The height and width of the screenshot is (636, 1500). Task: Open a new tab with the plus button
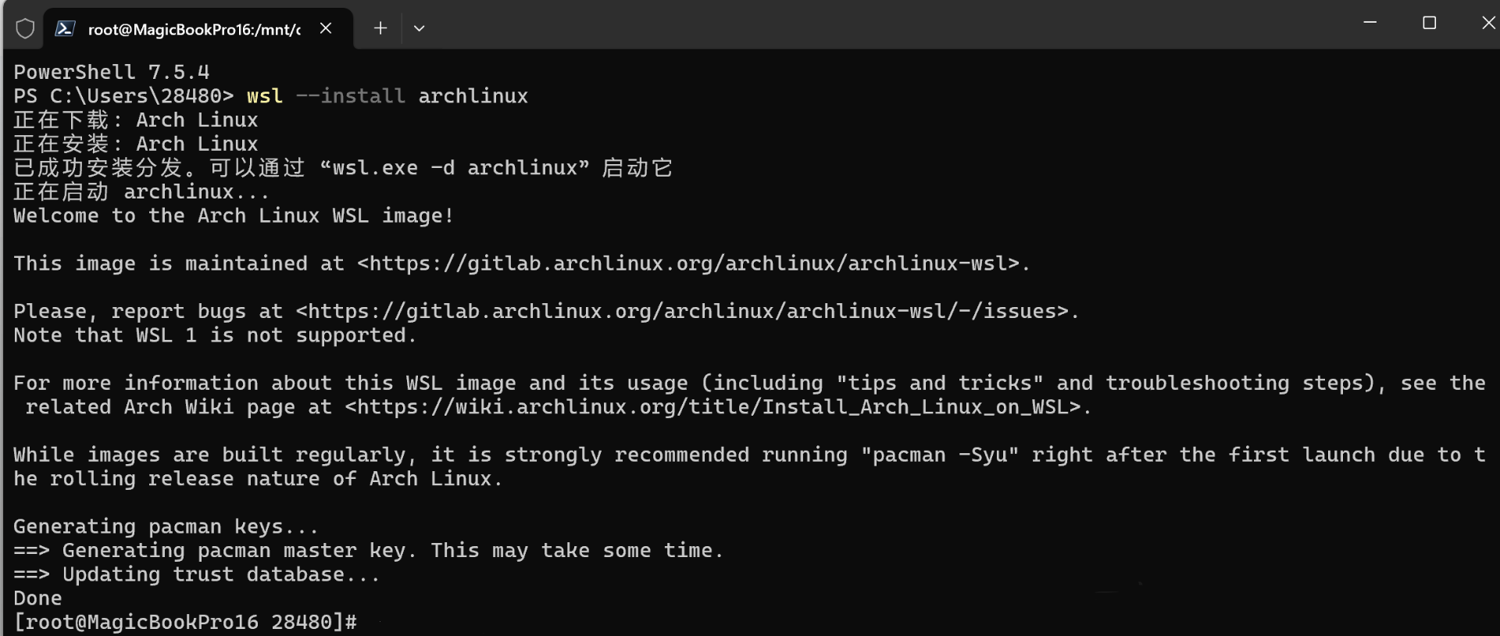pyautogui.click(x=380, y=28)
